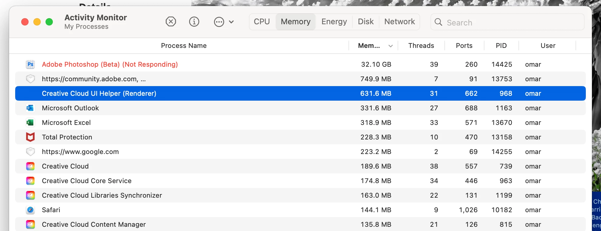
Task: Click the 228.3 MB memory value
Action: coord(376,137)
